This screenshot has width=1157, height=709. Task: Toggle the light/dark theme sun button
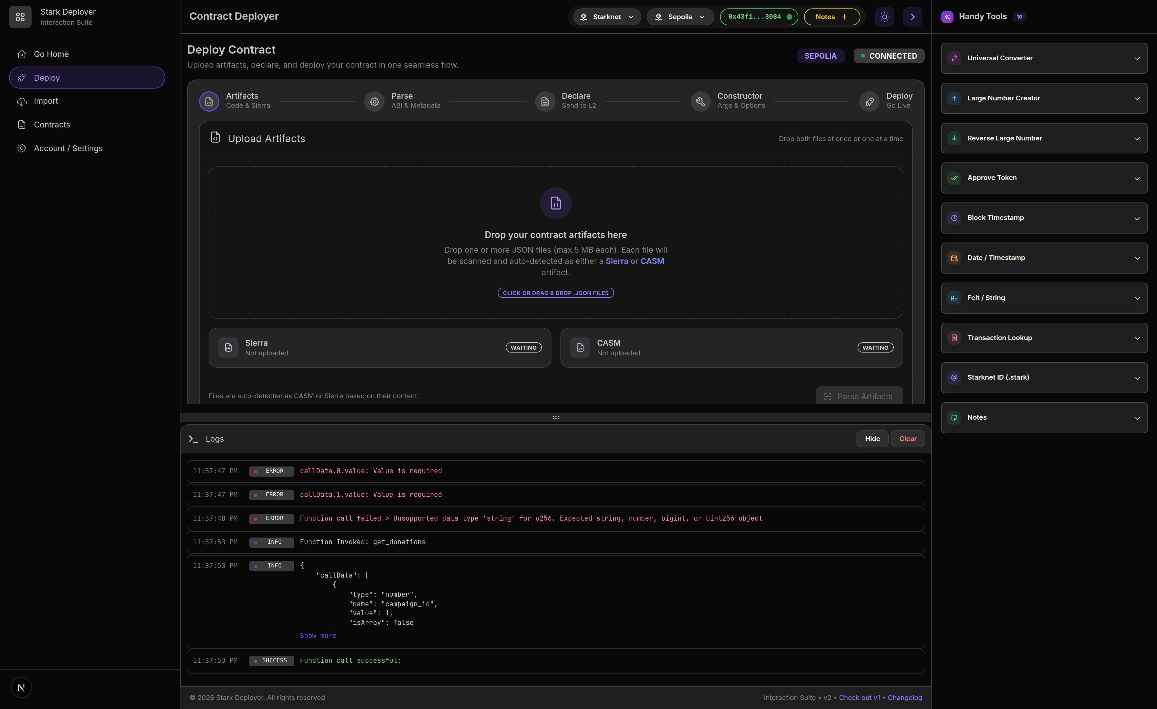tap(885, 17)
